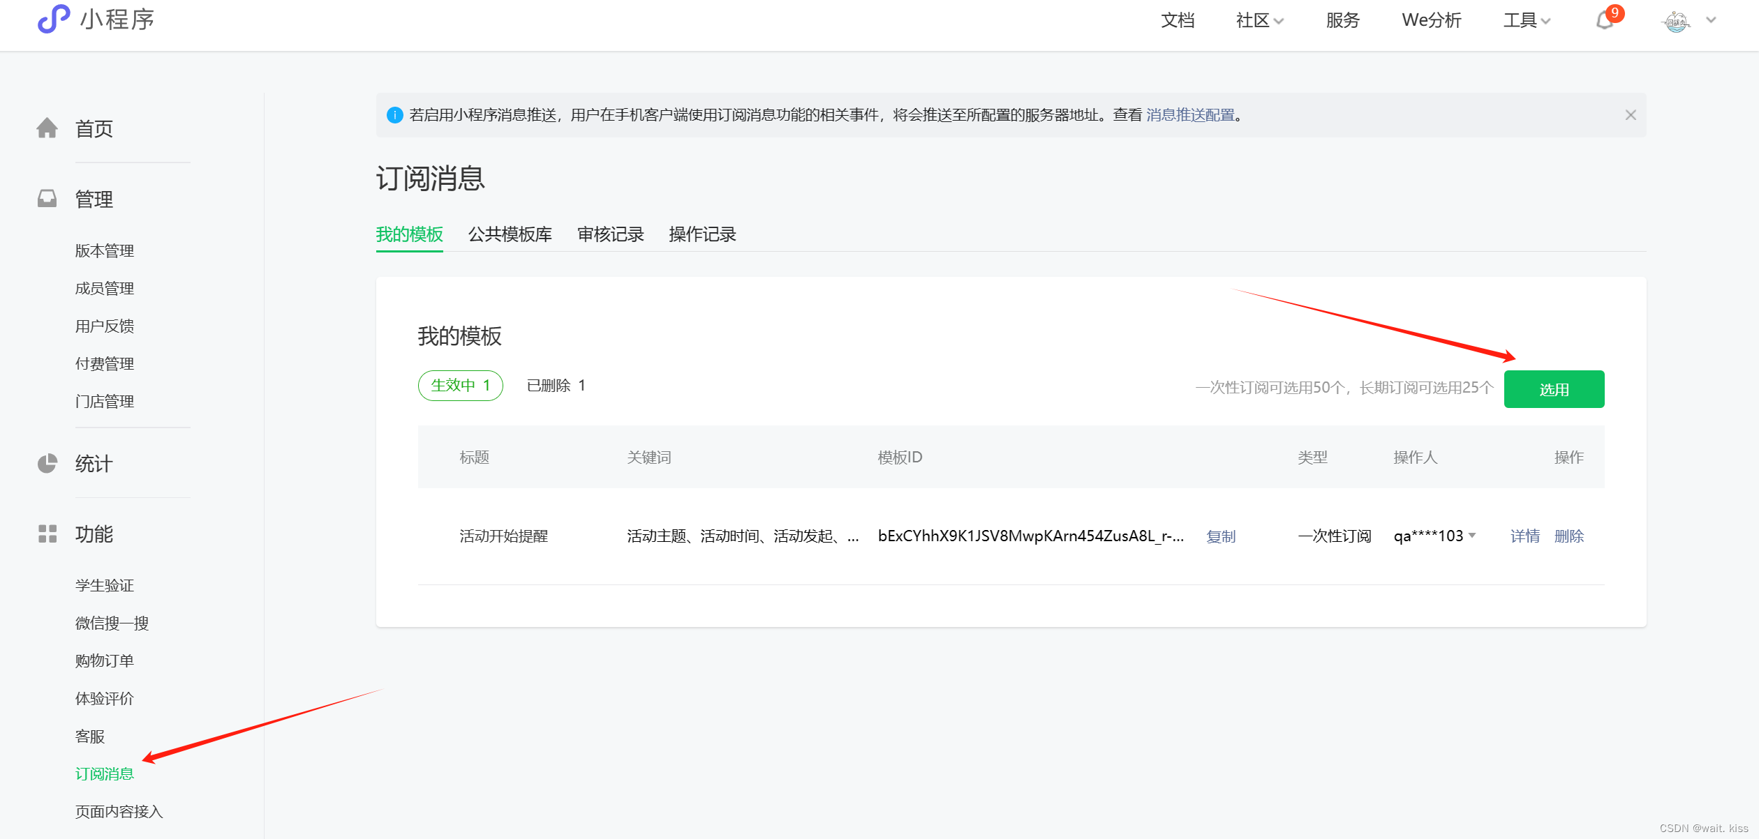Select the 生效中 1 filter pill
This screenshot has width=1759, height=839.
pos(460,386)
